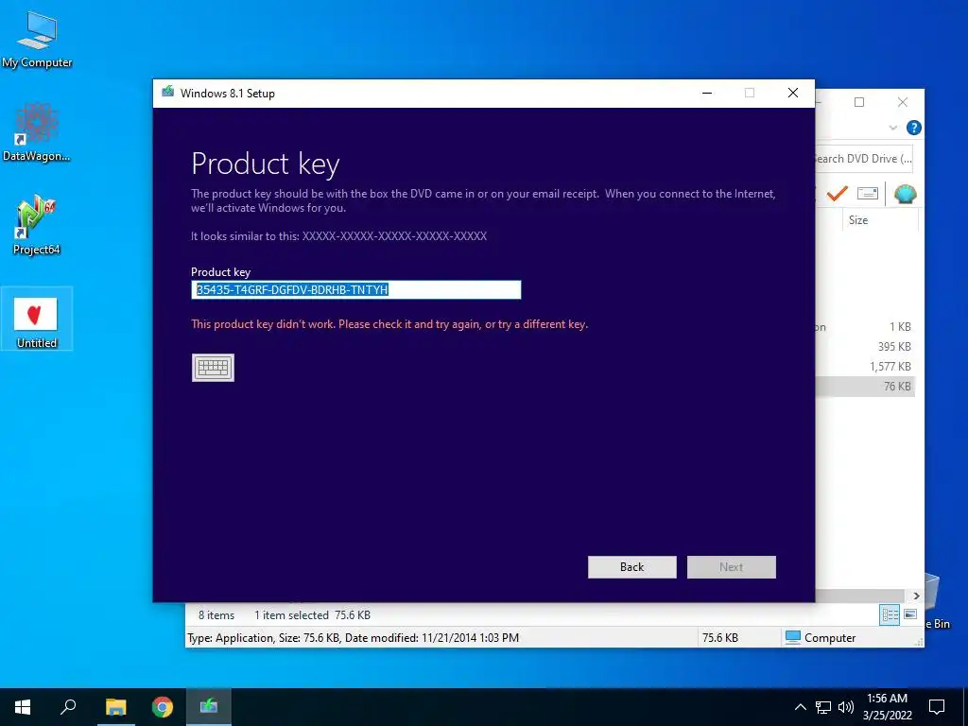The height and width of the screenshot is (726, 968).
Task: Click the orange checkmark ribbon icon
Action: tap(837, 194)
